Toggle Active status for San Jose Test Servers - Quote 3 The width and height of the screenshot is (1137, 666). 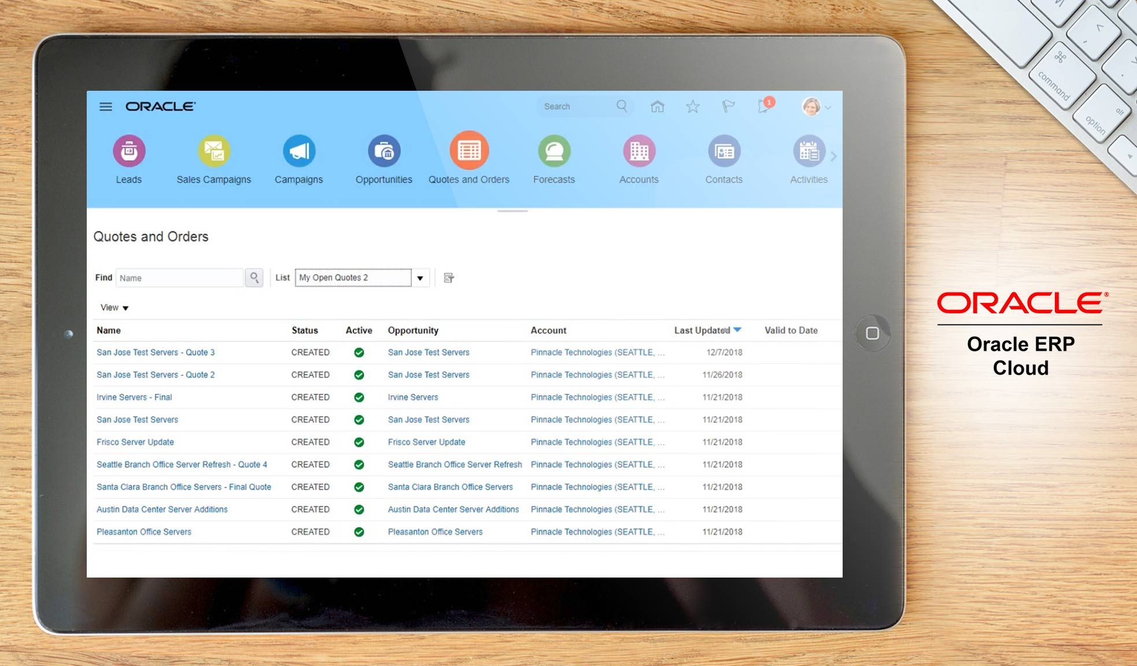tap(359, 352)
